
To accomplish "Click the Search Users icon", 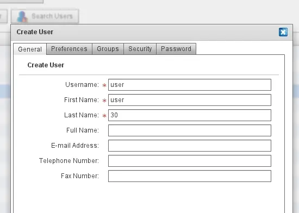I will 22,16.
